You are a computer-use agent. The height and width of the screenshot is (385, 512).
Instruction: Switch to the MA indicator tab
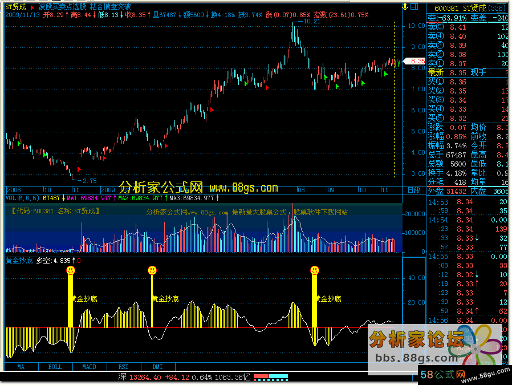click(x=21, y=367)
